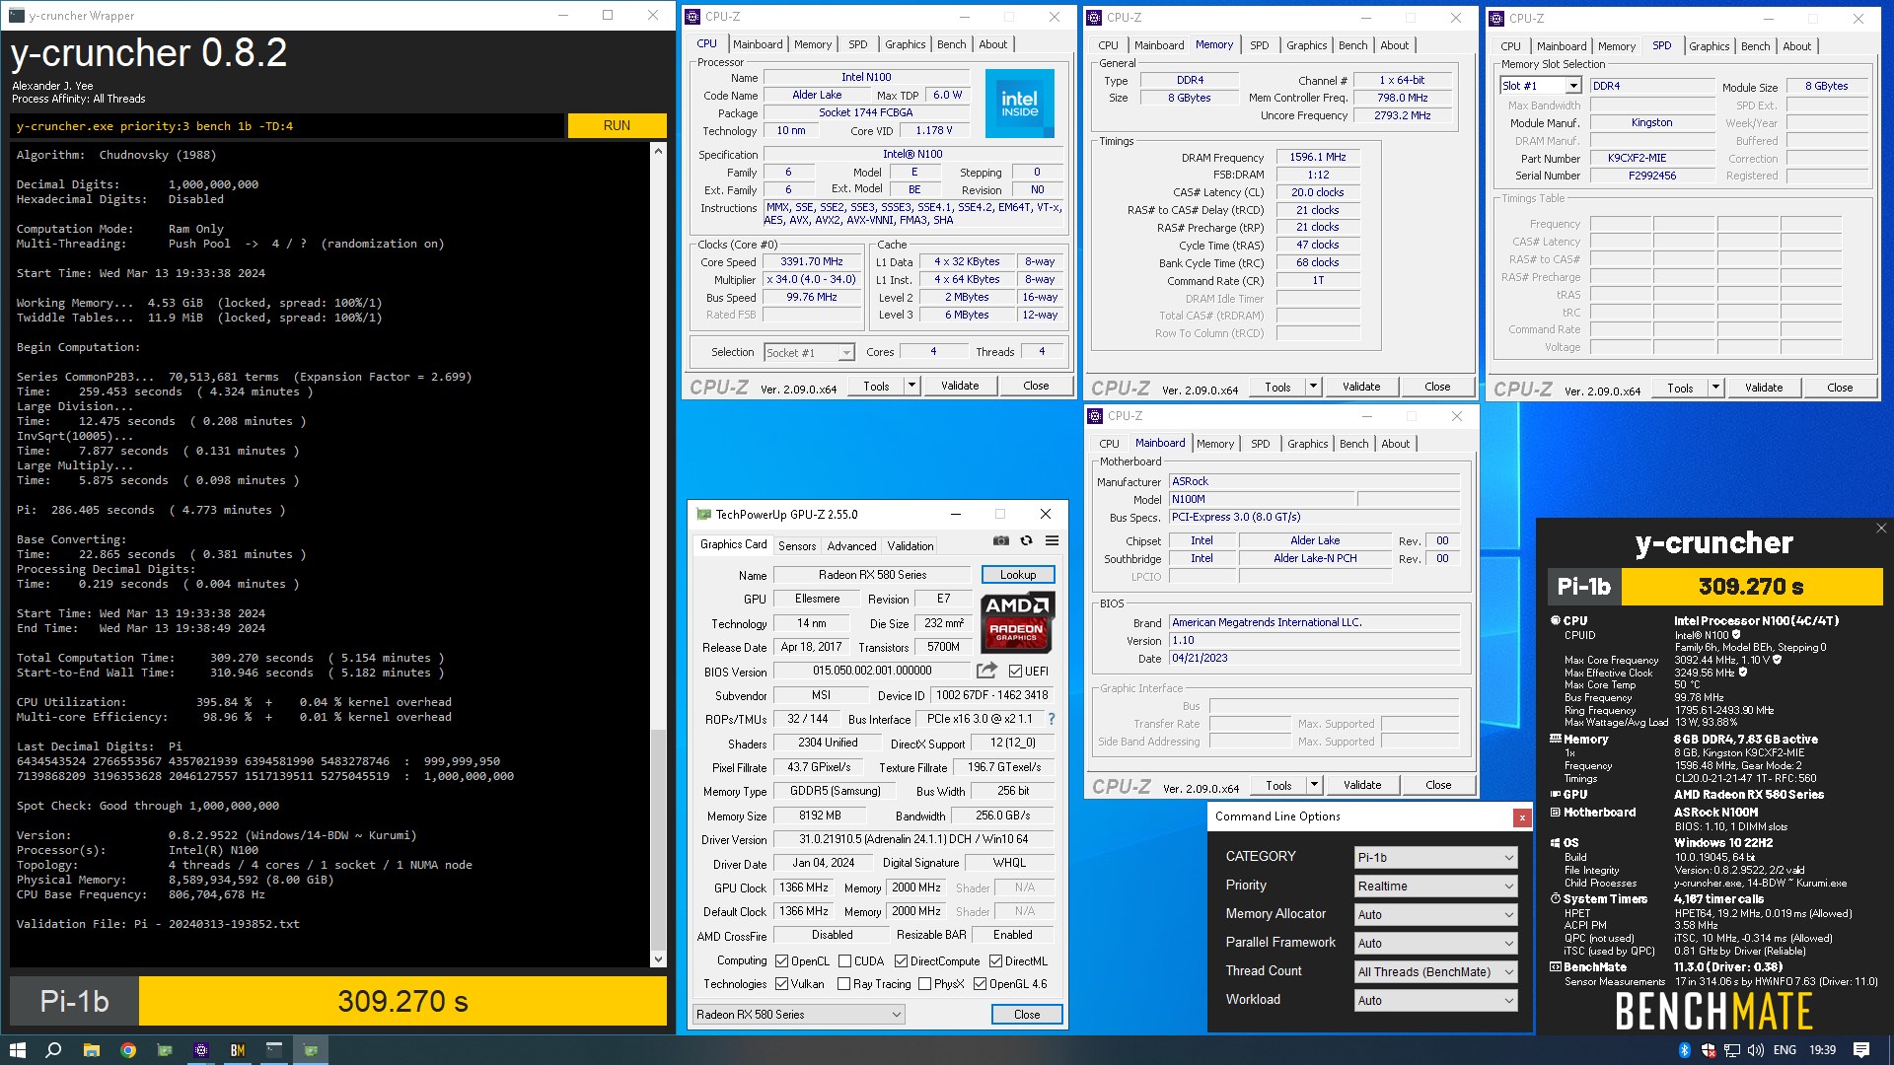Click the Intel Inside logo in CPU-Z
This screenshot has width=1894, height=1065.
[x=1019, y=103]
